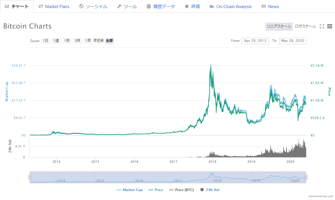
Task: Grab the left navigator range handle
Action: tap(30, 177)
